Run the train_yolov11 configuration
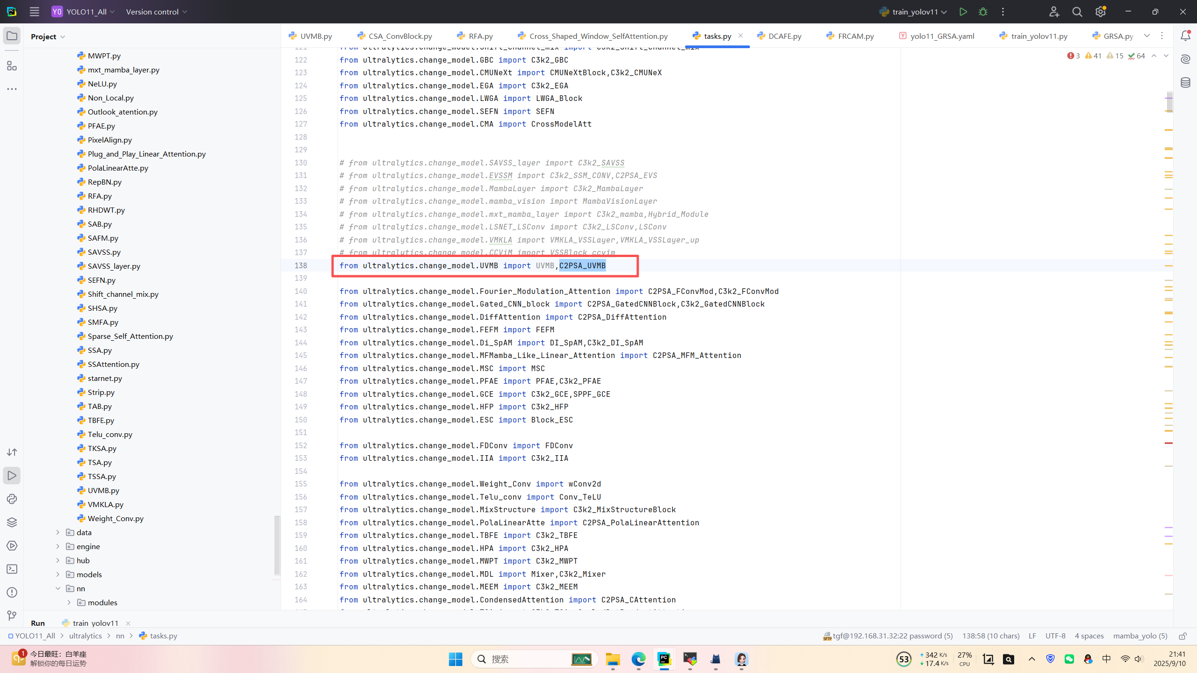The height and width of the screenshot is (673, 1197). tap(963, 12)
